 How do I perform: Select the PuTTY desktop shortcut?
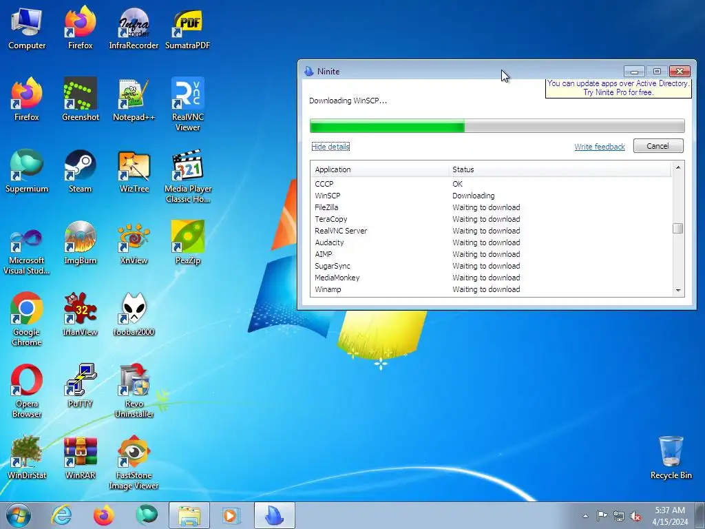[x=80, y=386]
